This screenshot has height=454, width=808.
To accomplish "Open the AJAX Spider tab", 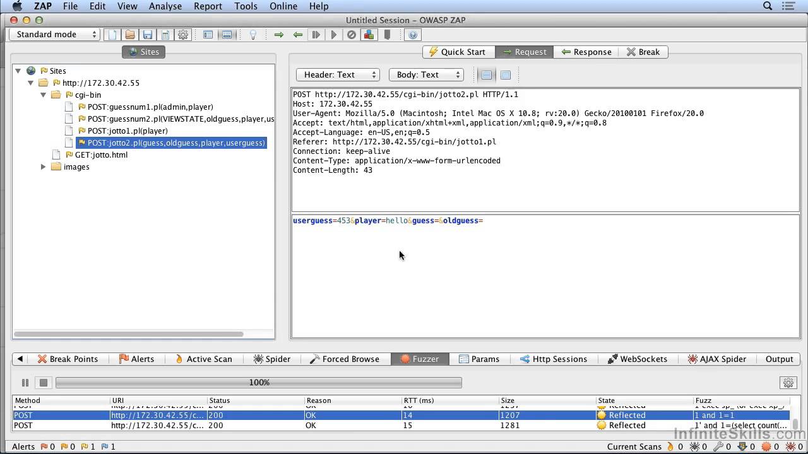I will pyautogui.click(x=716, y=359).
